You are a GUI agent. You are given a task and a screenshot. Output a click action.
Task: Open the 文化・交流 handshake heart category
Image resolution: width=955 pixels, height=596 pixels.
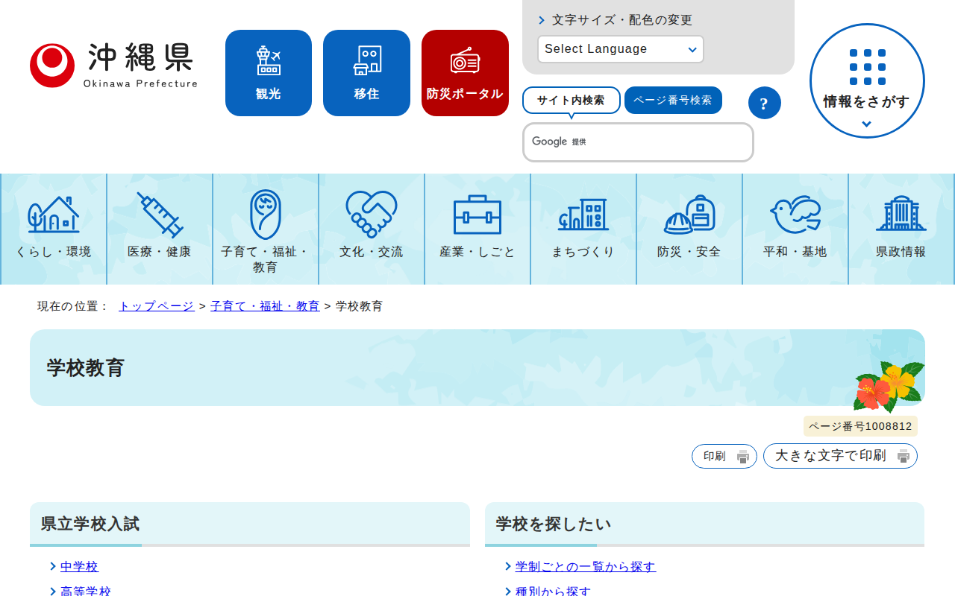coord(371,215)
